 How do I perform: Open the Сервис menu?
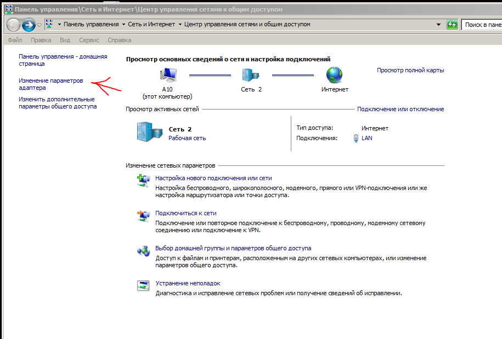[89, 40]
